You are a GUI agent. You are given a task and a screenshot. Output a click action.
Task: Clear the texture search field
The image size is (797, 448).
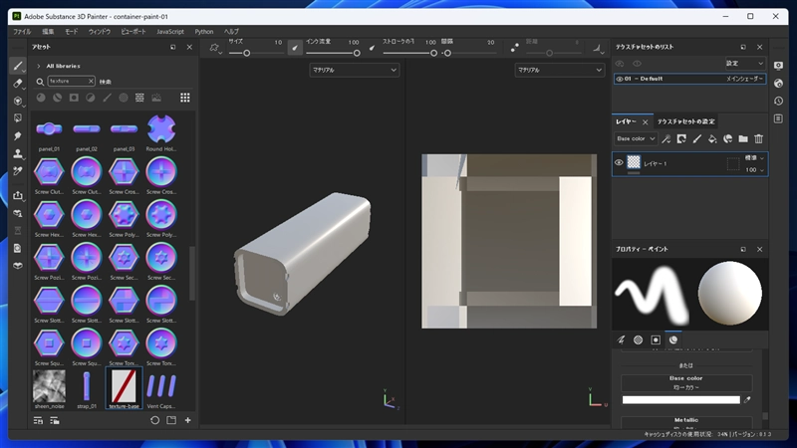pyautogui.click(x=91, y=81)
